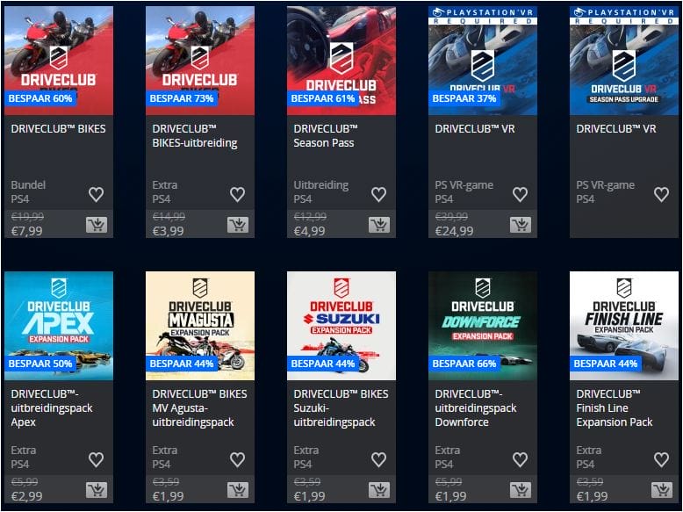This screenshot has height=512, width=683.
Task: Open VR Season Pass Upgrade cover image
Action: (x=624, y=61)
